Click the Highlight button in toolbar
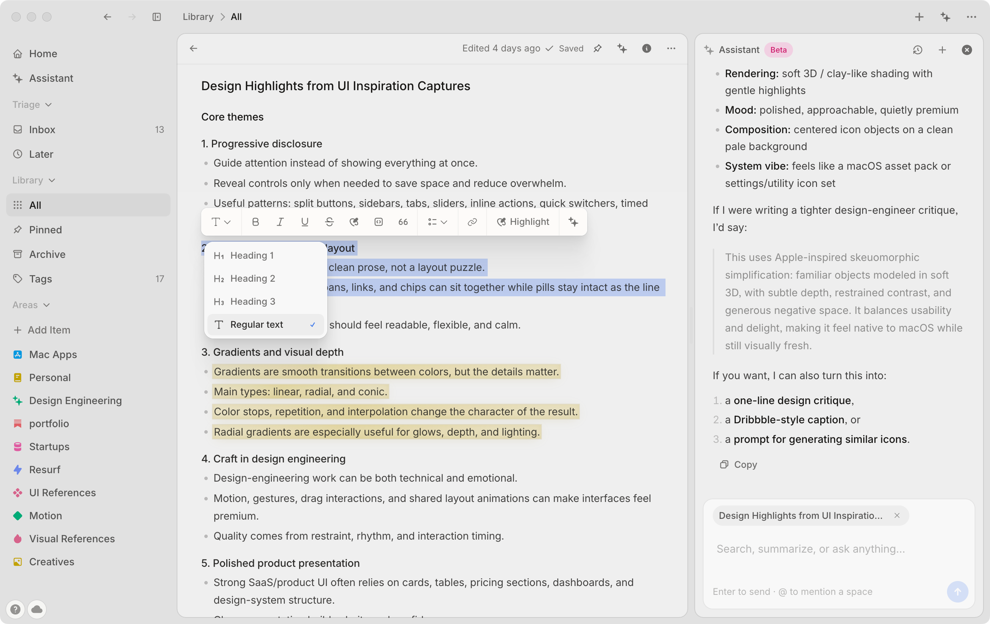990x624 pixels. tap(523, 222)
